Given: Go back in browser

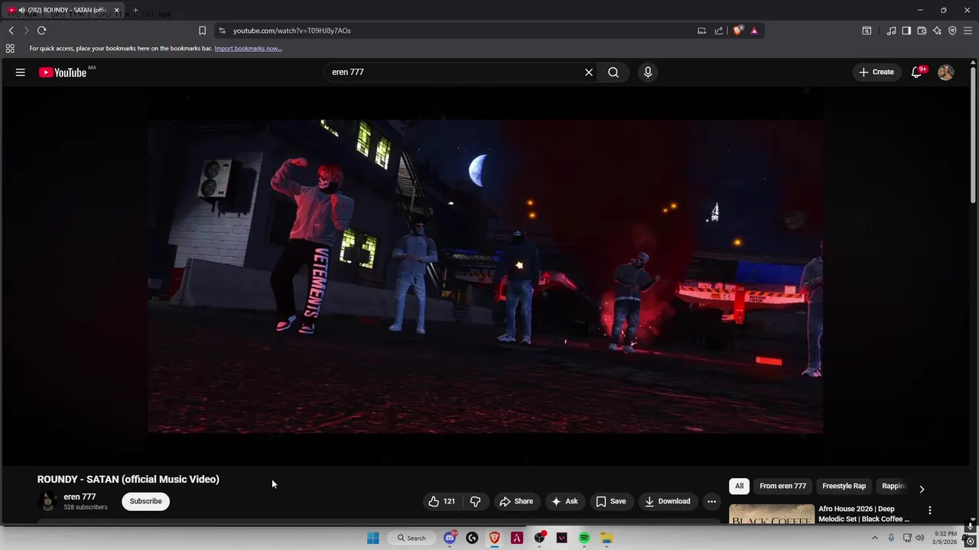Looking at the screenshot, I should pyautogui.click(x=11, y=31).
